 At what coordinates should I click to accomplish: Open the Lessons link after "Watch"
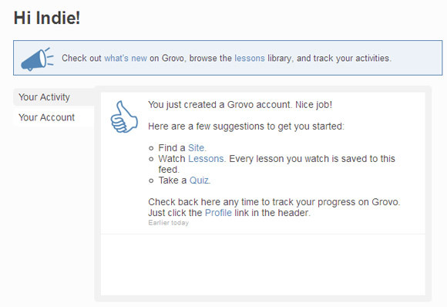coord(206,159)
